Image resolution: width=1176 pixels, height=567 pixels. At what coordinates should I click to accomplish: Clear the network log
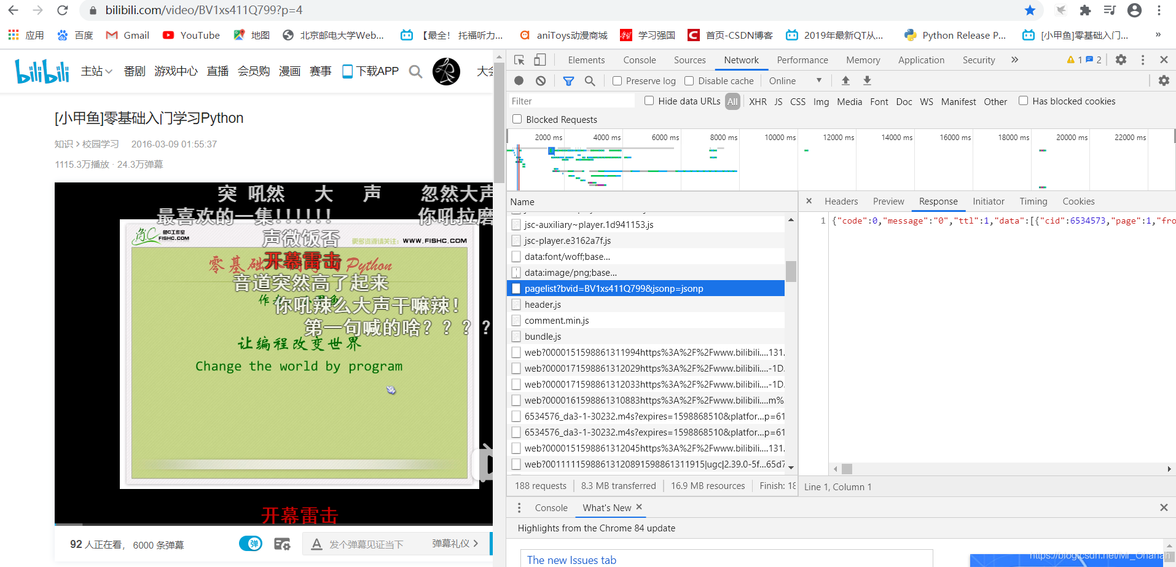541,80
